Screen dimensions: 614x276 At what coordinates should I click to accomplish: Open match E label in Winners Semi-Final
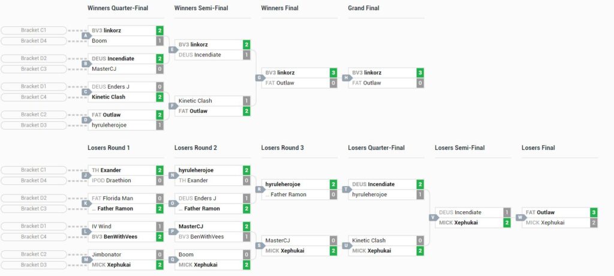tap(173, 50)
